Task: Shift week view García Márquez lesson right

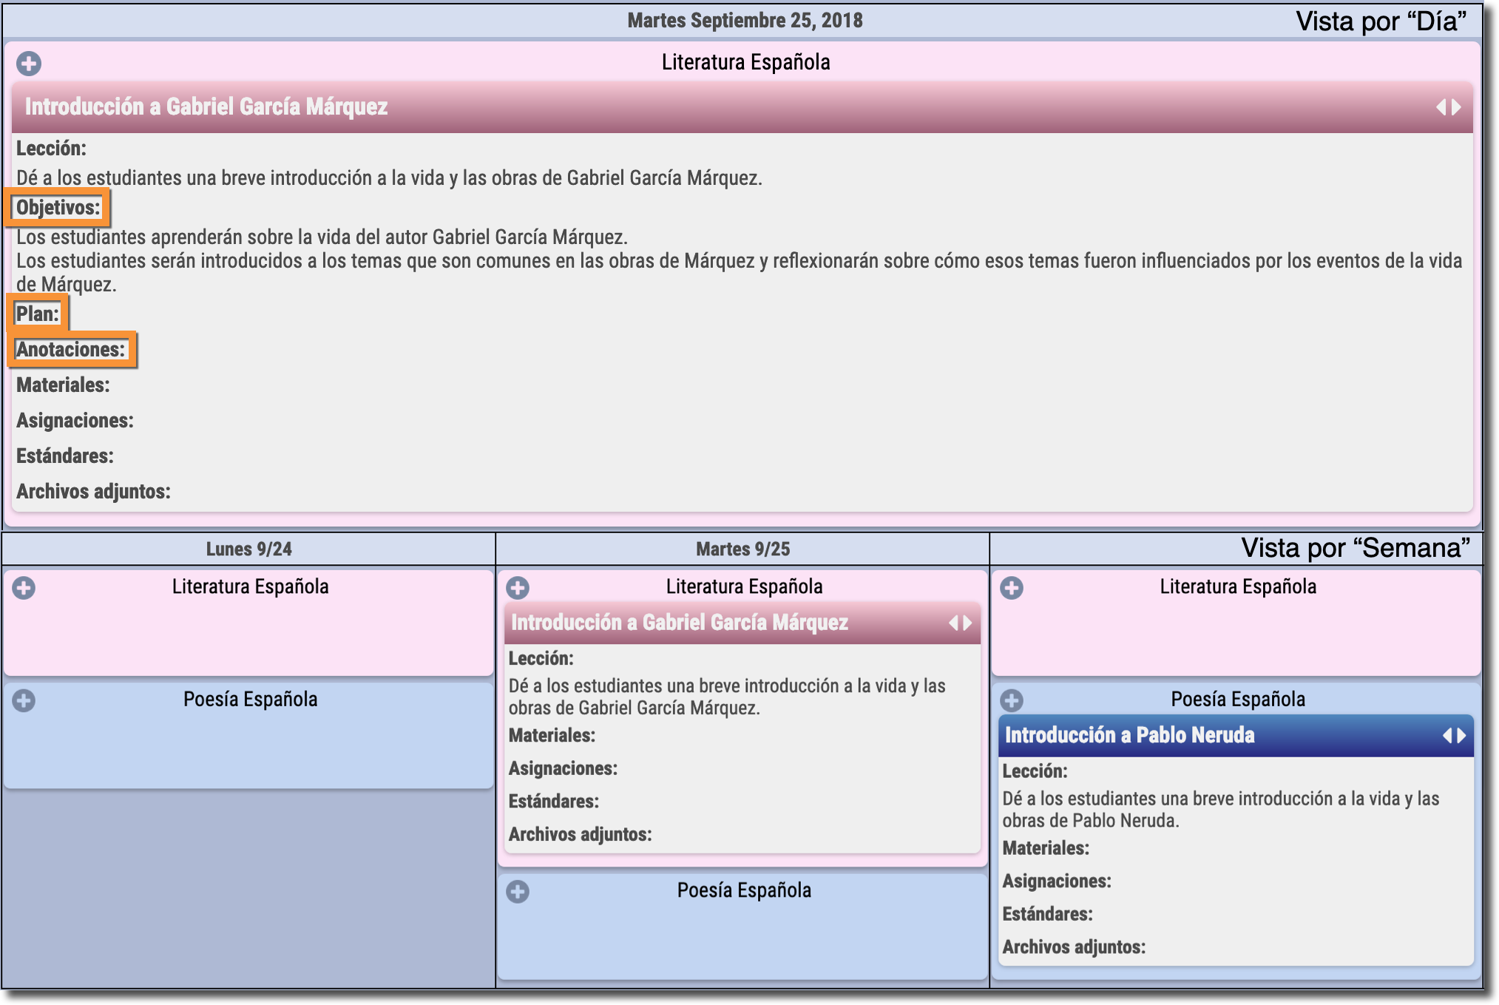Action: point(968,623)
